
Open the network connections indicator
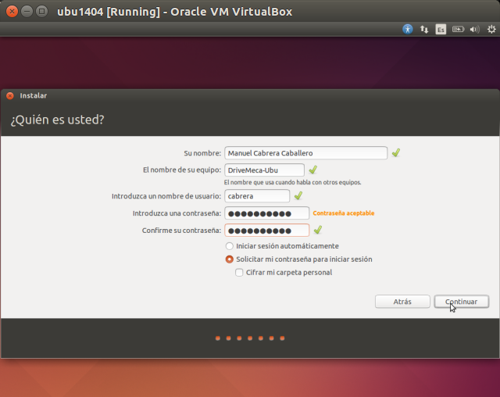(424, 30)
